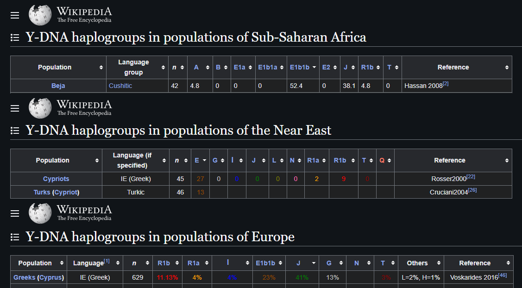Sort Sub-Saharan table by E1b1b column arrow
The image size is (522, 288).
[314, 68]
